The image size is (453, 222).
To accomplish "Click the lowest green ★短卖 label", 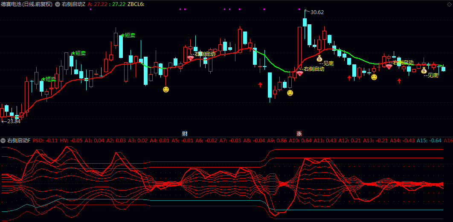I will pyautogui.click(x=49, y=79).
